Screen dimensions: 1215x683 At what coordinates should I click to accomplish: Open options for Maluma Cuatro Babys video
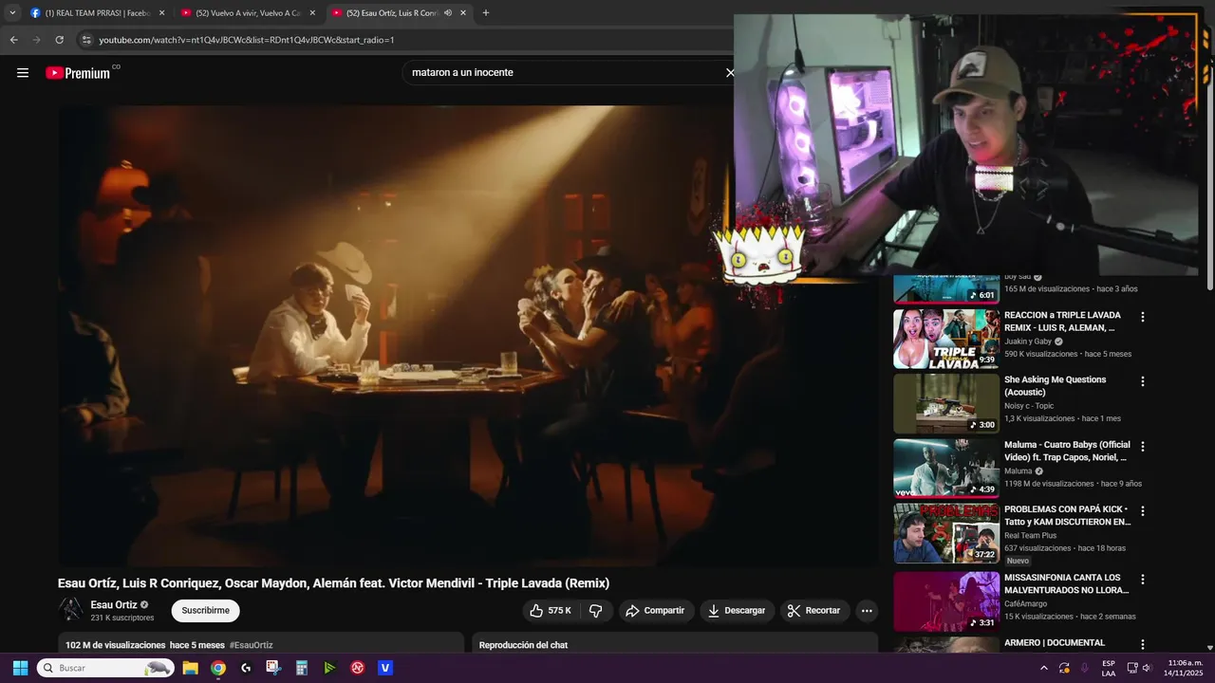[1143, 446]
